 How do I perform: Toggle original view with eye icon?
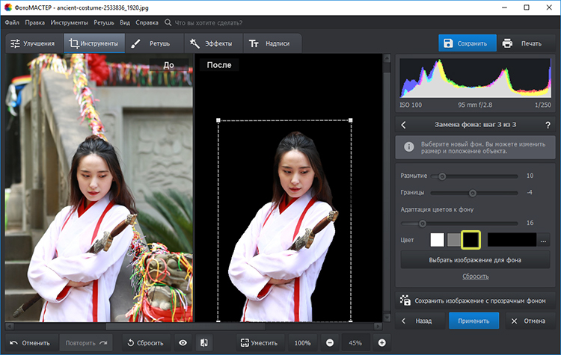point(183,343)
